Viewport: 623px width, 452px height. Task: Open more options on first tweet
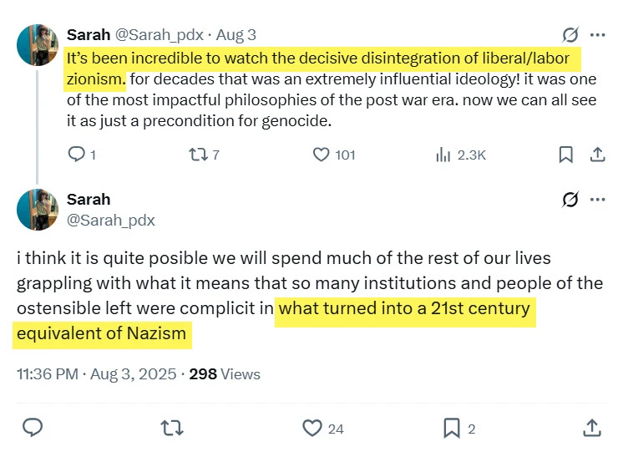598,35
